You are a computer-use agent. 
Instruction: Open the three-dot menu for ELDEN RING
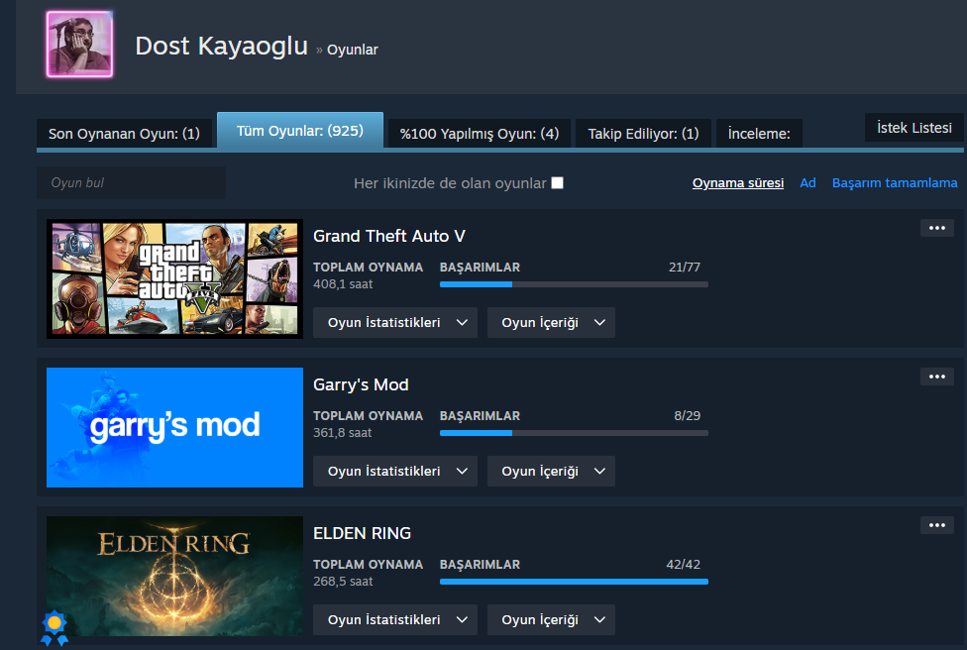(x=937, y=525)
